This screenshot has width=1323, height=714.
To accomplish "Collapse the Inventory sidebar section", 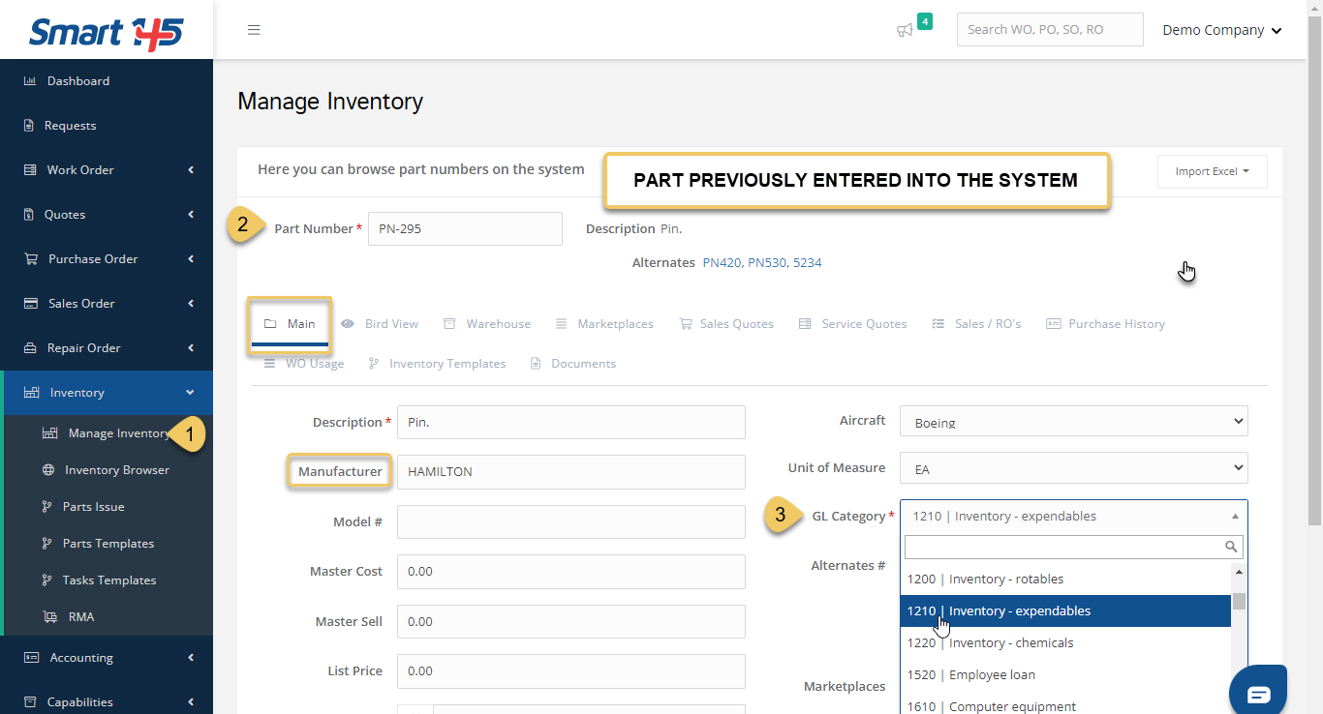I will pos(190,393).
